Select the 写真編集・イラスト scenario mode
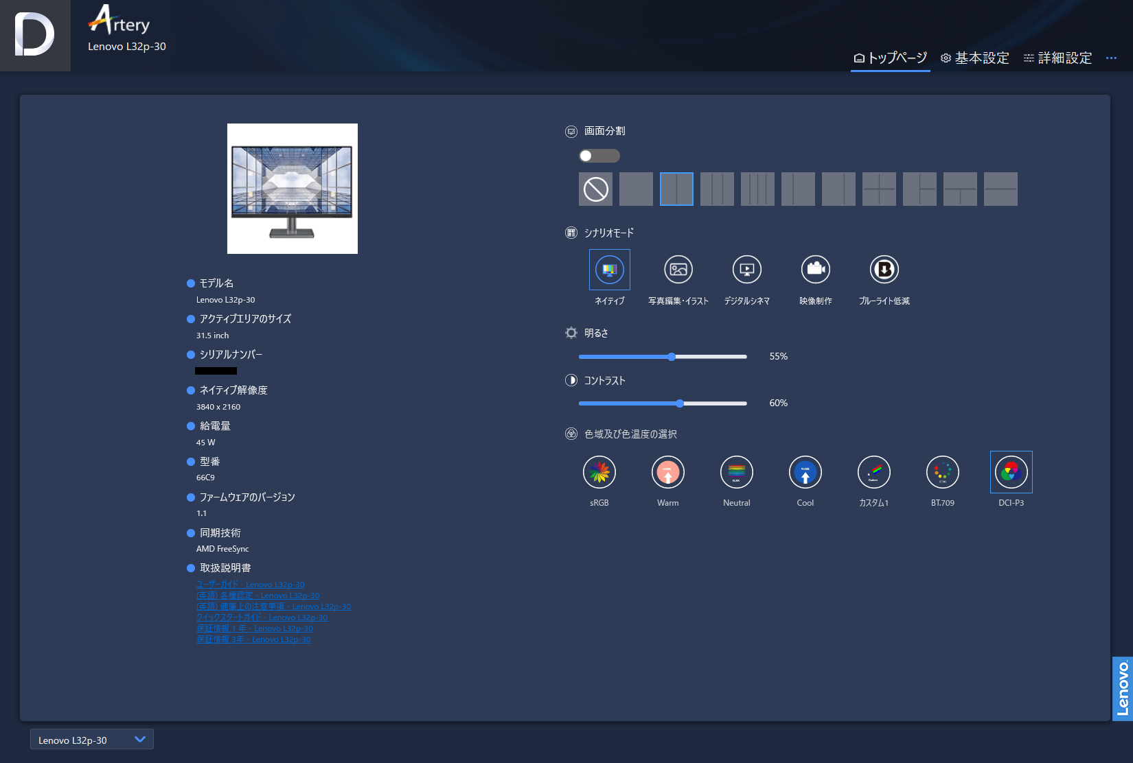This screenshot has height=763, width=1133. pos(678,270)
